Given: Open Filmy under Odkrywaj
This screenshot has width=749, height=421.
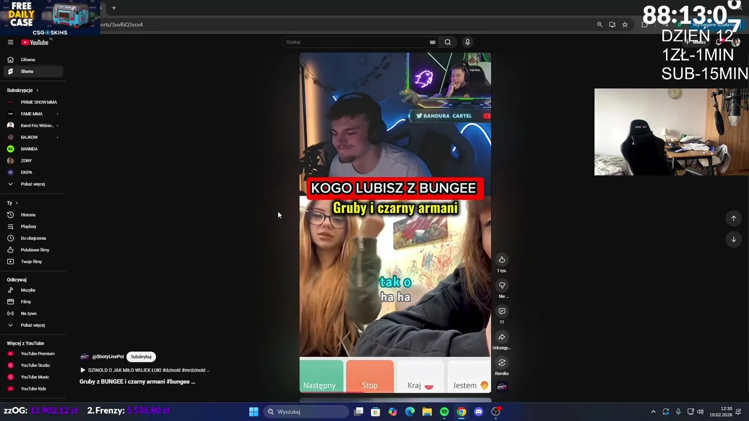Looking at the screenshot, I should click(33, 302).
